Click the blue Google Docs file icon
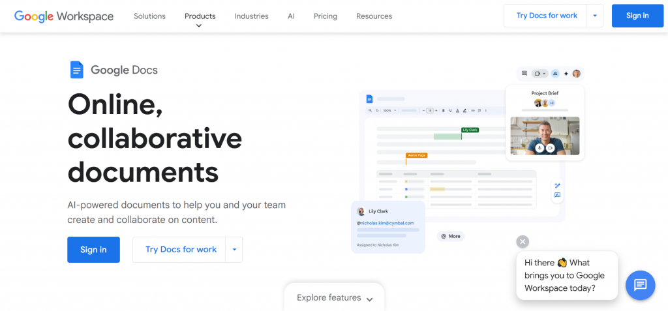This screenshot has width=668, height=311. tap(77, 70)
